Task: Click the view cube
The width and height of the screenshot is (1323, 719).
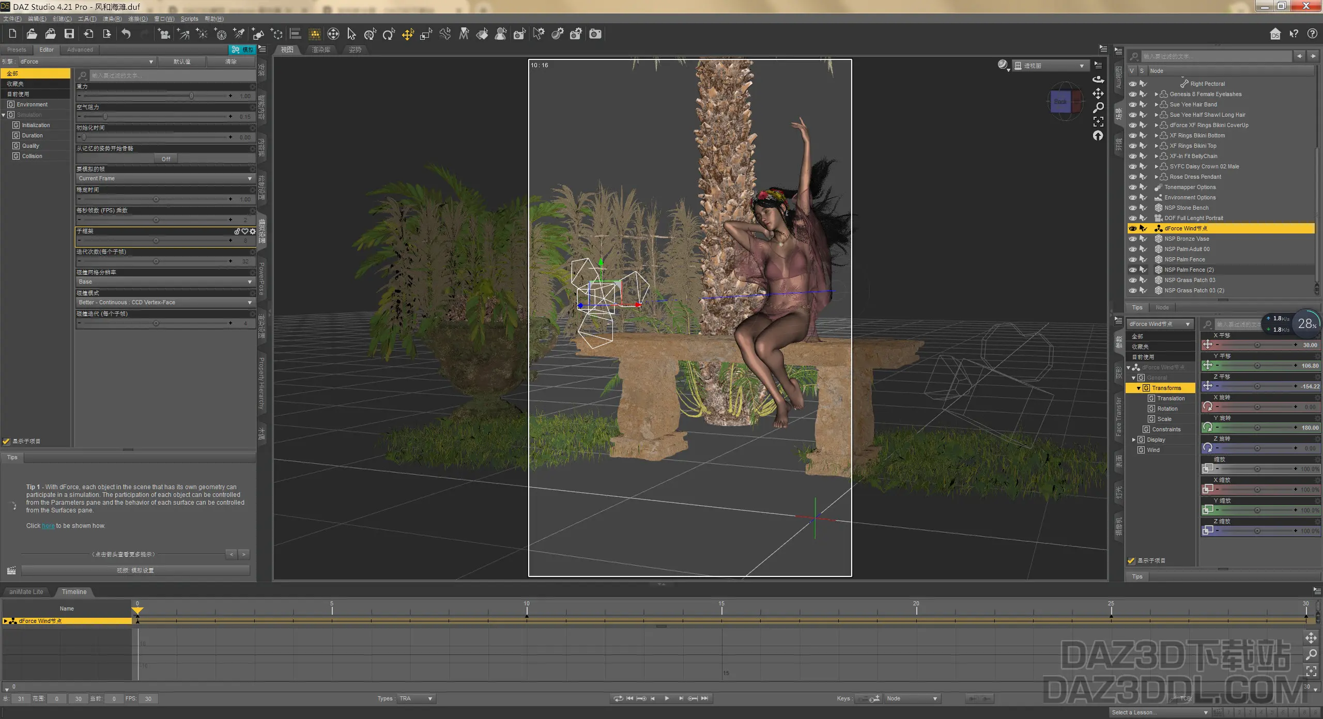Action: tap(1065, 102)
